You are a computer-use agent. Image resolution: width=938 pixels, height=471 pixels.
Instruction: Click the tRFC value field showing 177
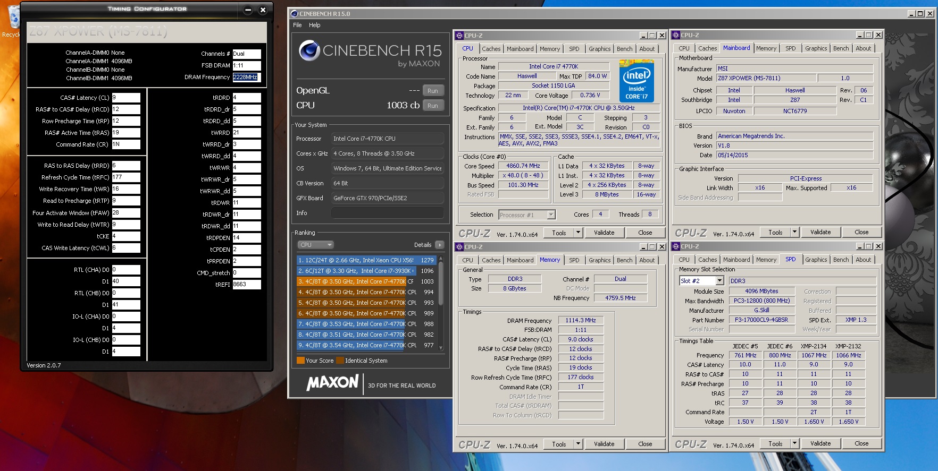(126, 177)
